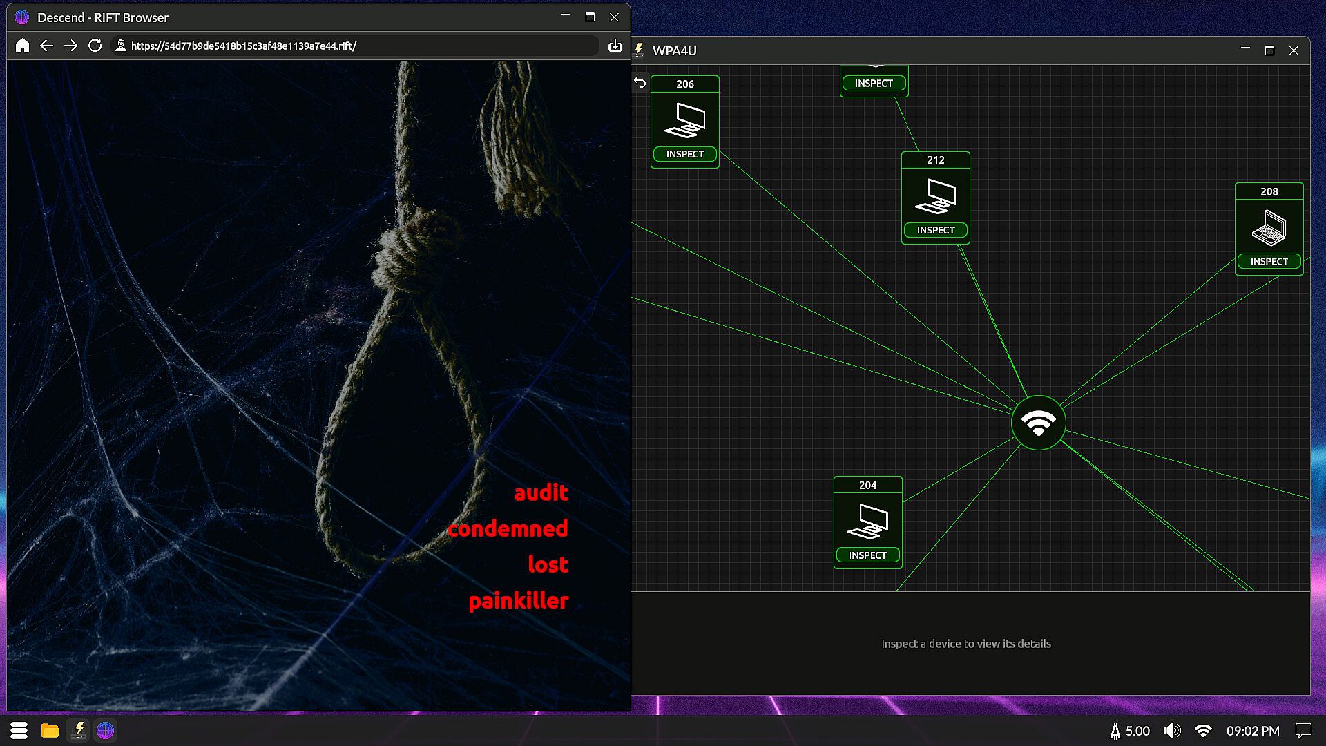Open the taskbar start menu
Image resolution: width=1326 pixels, height=746 pixels.
click(19, 730)
